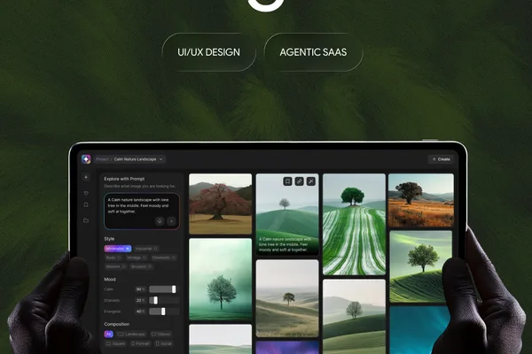Screen dimensions: 532x354
Task: Click the Dramatic 20% value field
Action: tap(140, 301)
